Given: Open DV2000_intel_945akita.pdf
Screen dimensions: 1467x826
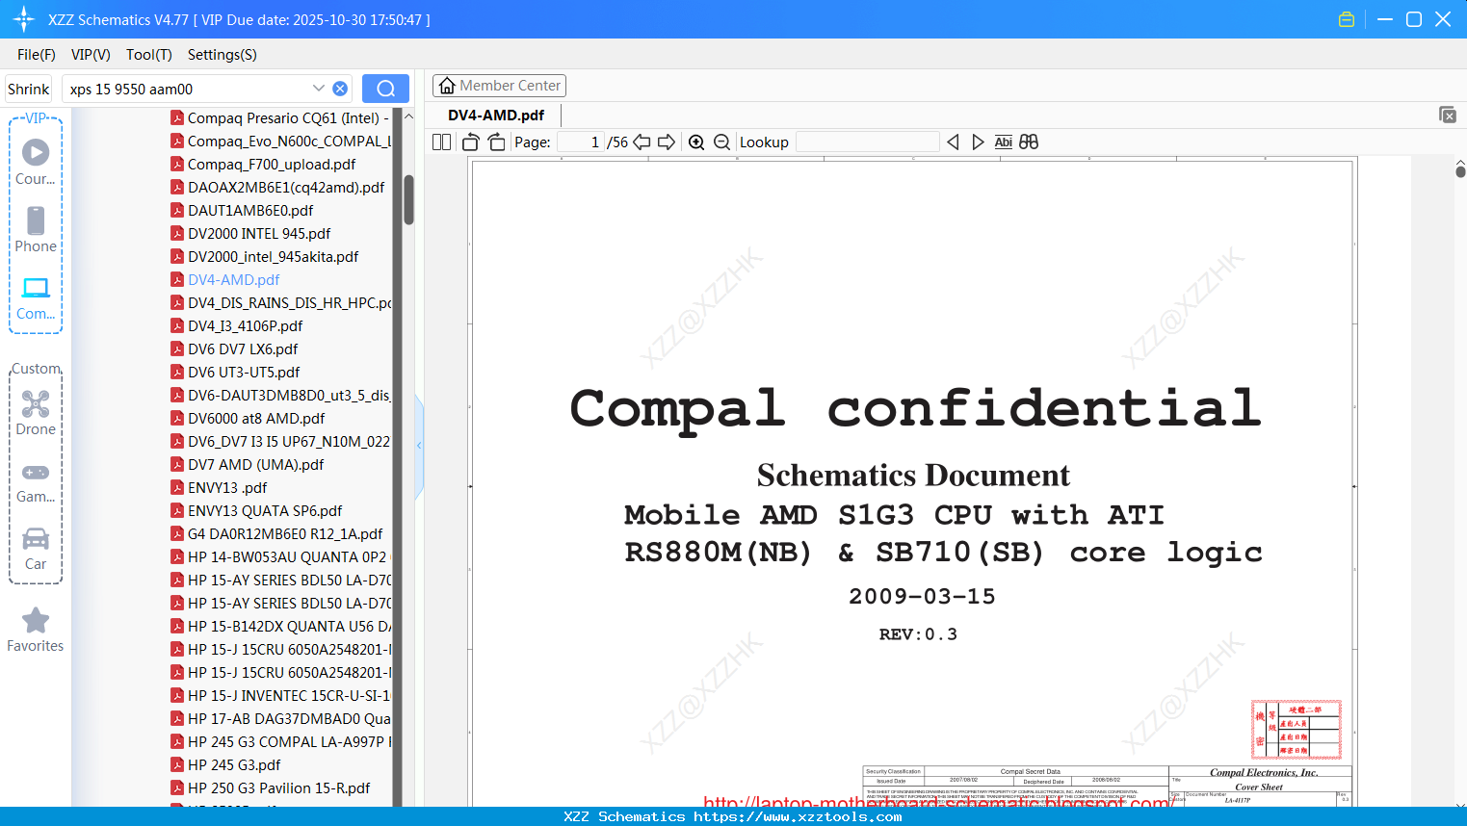Looking at the screenshot, I should [x=264, y=257].
